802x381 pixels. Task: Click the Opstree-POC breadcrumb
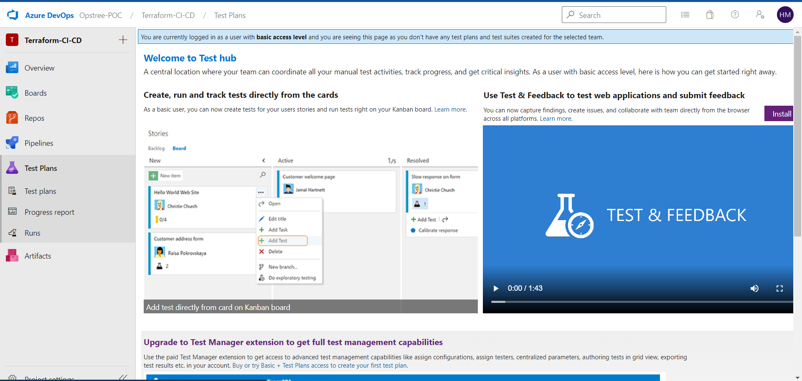tap(101, 15)
